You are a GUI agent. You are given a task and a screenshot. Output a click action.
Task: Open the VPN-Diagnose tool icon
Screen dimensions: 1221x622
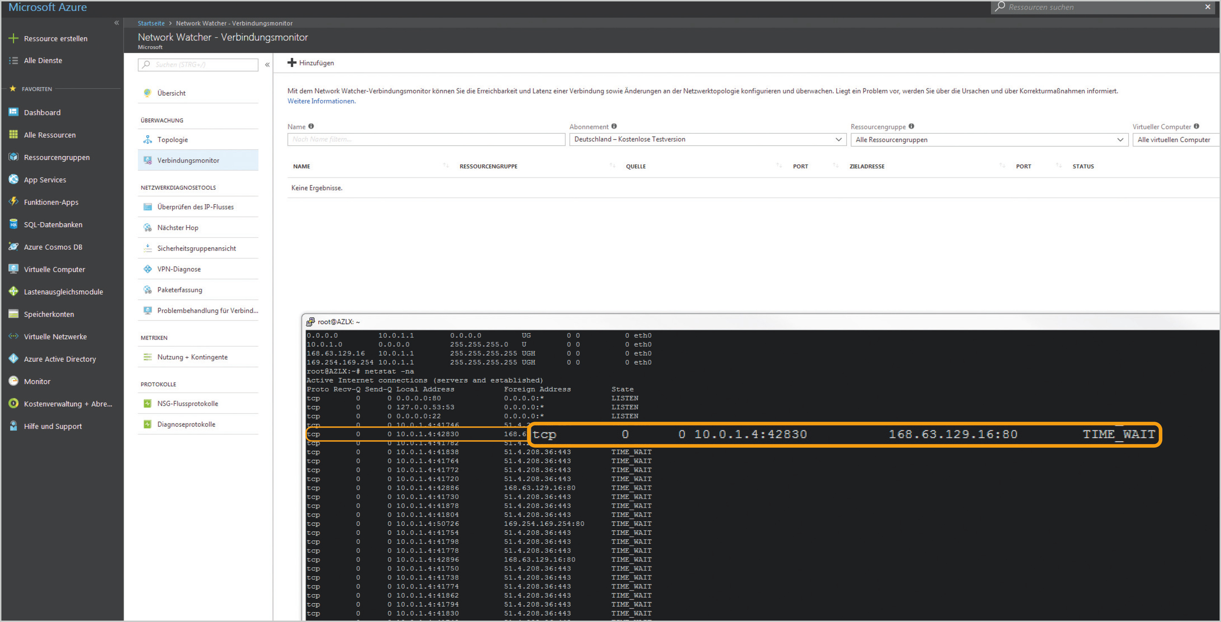tap(147, 269)
